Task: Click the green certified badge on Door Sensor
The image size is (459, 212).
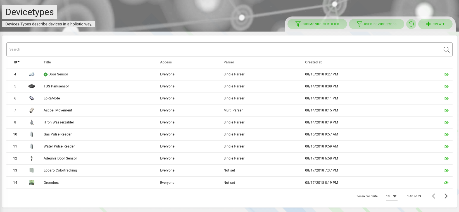Action: 46,74
